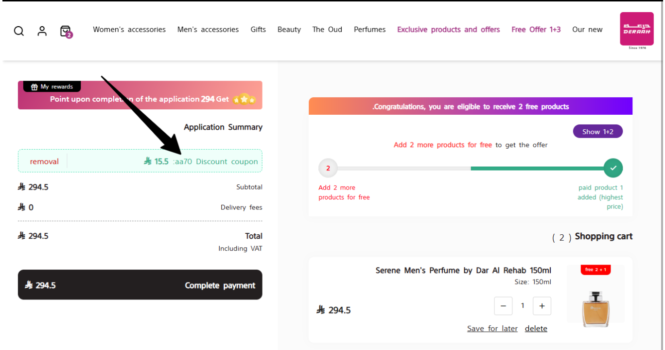Open the Beauty menu
Image resolution: width=665 pixels, height=350 pixels.
(x=289, y=30)
